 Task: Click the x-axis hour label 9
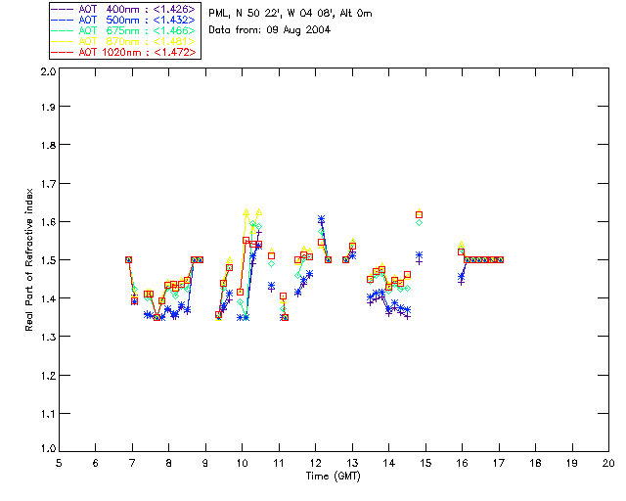[205, 463]
